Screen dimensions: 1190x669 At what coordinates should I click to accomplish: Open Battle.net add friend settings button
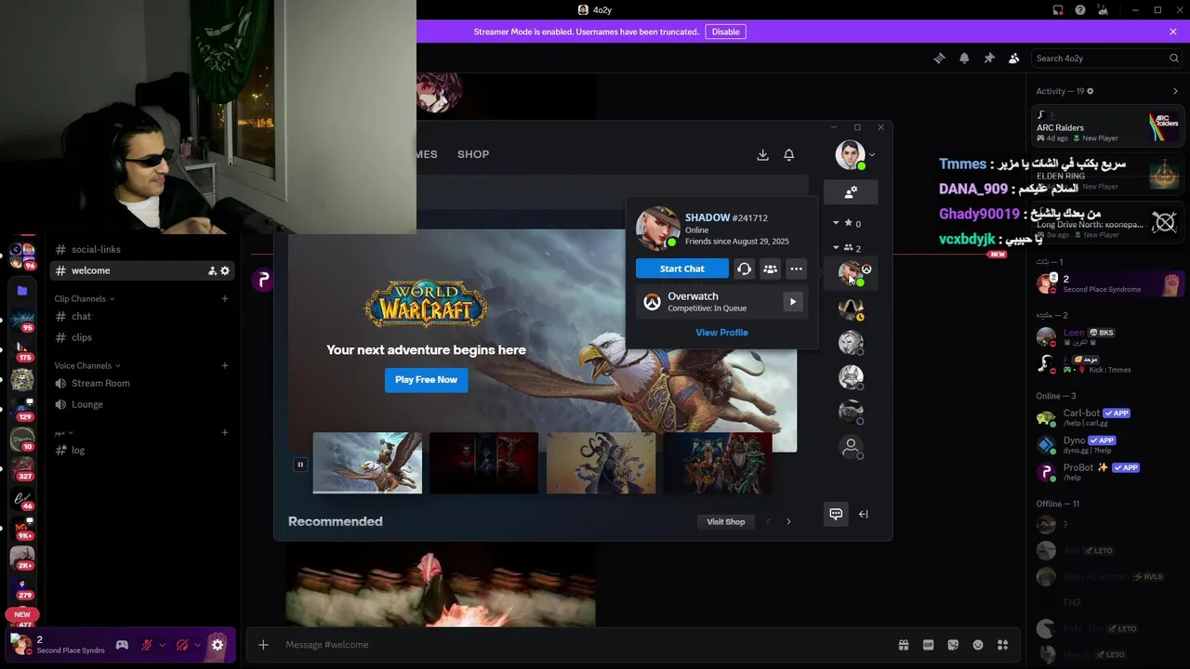(851, 192)
